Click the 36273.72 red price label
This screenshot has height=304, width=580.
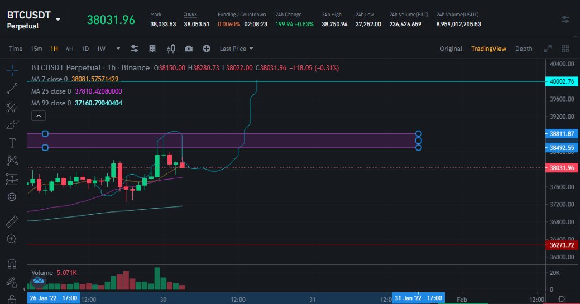pyautogui.click(x=562, y=245)
